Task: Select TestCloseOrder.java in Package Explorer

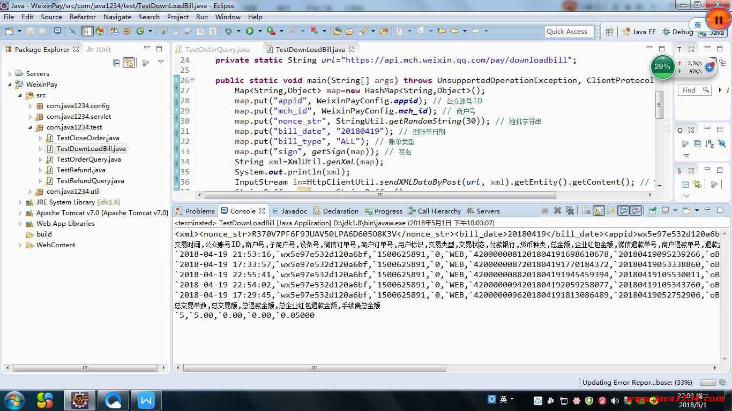Action: click(88, 138)
